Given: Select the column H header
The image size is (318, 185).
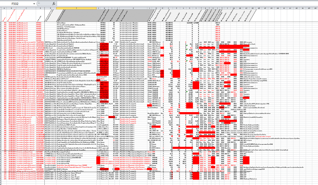Looking at the screenshot, I should point(104,8).
